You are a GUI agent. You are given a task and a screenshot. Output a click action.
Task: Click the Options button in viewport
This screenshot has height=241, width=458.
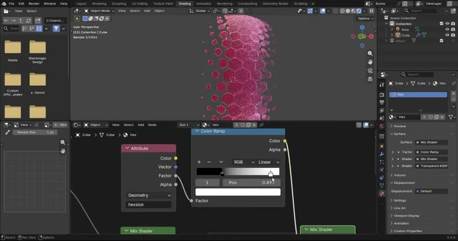(366, 18)
